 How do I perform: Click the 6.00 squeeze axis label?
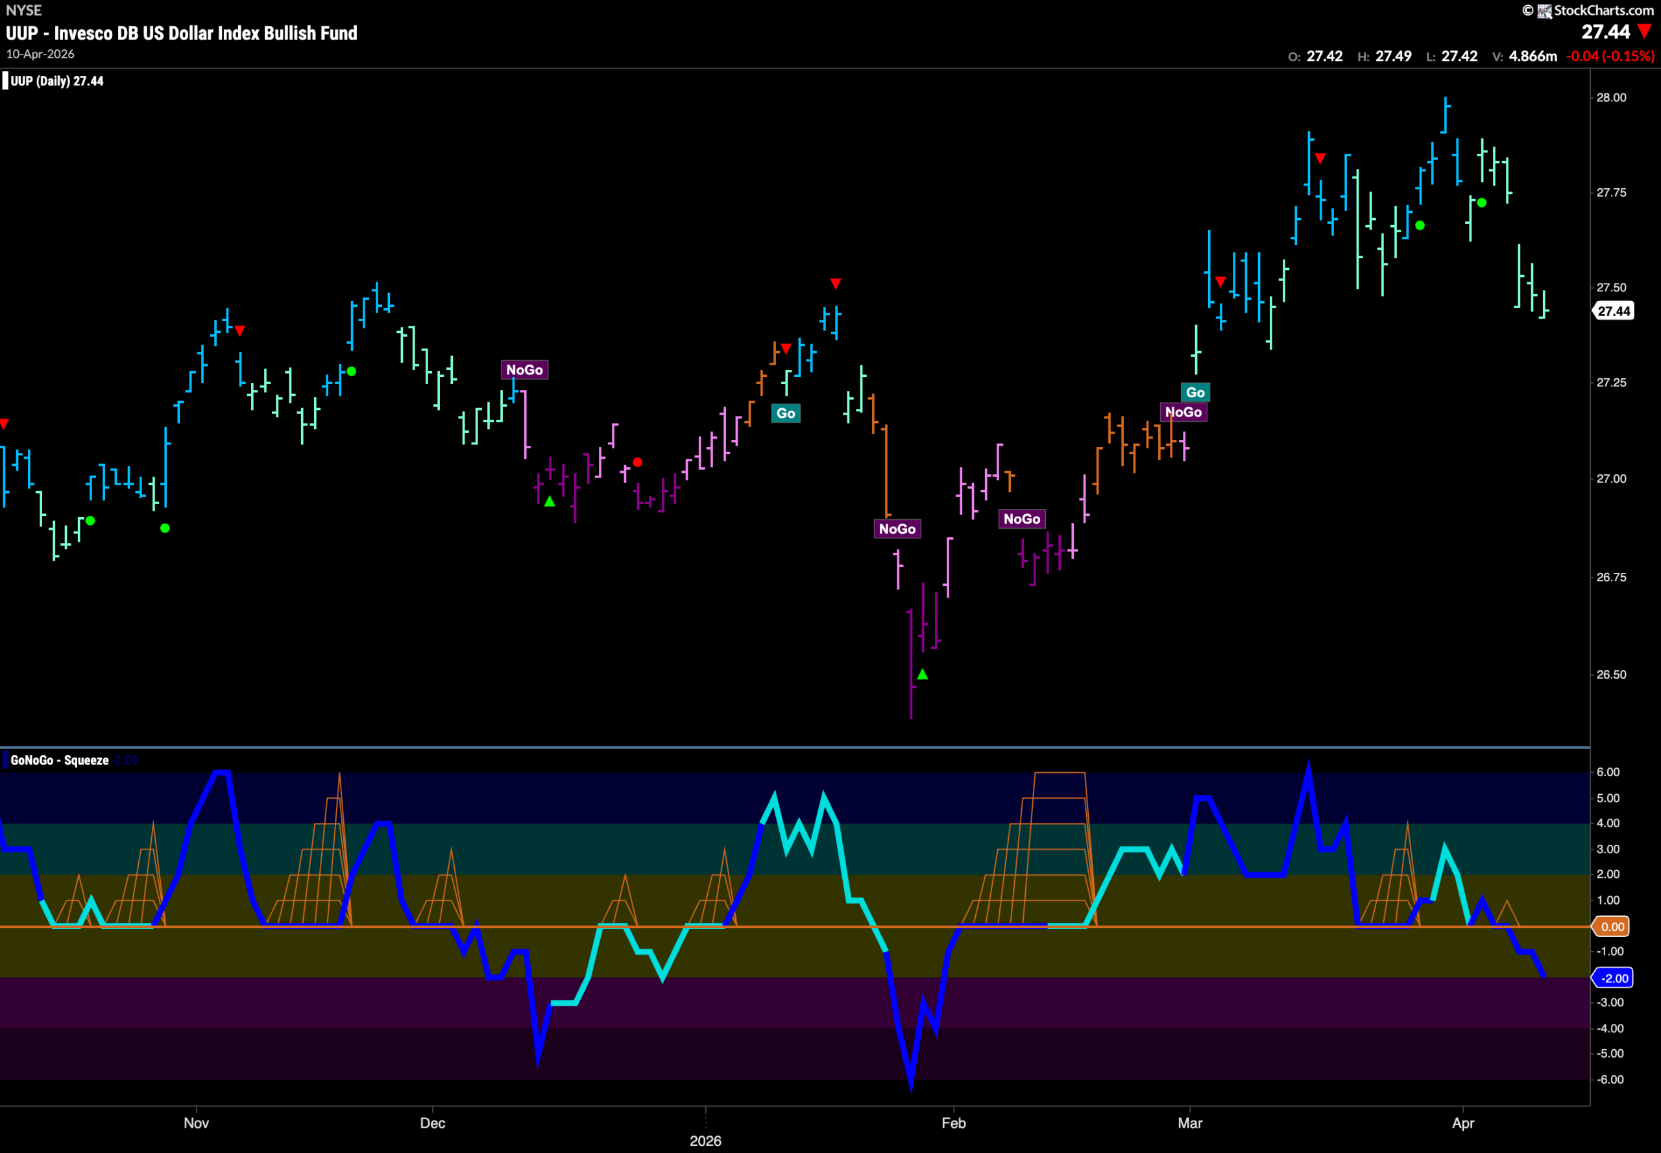pyautogui.click(x=1608, y=772)
